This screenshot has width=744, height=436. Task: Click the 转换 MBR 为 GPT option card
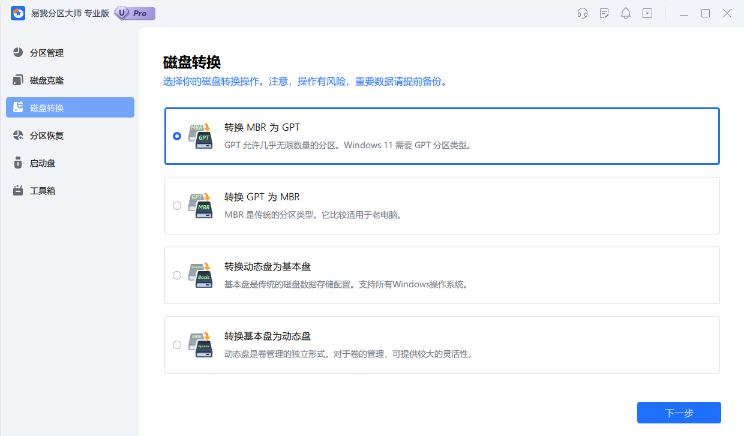pyautogui.click(x=442, y=136)
